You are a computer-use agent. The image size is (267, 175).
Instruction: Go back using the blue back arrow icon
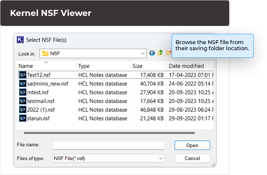pyautogui.click(x=152, y=53)
